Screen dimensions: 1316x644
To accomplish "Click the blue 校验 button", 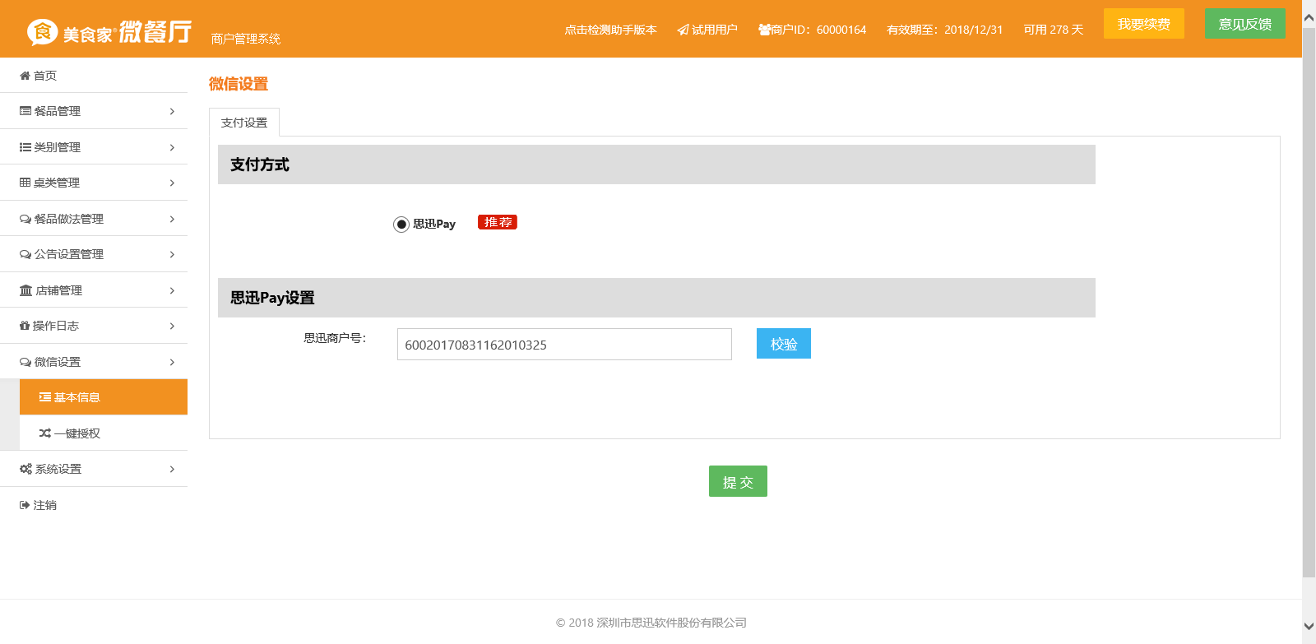I will pos(783,344).
